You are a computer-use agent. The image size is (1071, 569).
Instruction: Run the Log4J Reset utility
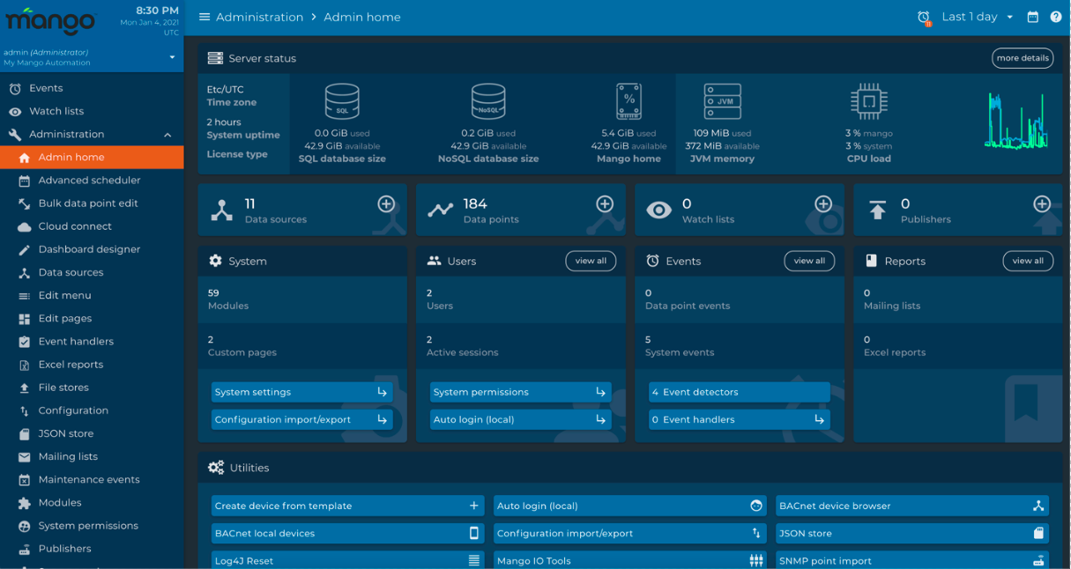348,560
